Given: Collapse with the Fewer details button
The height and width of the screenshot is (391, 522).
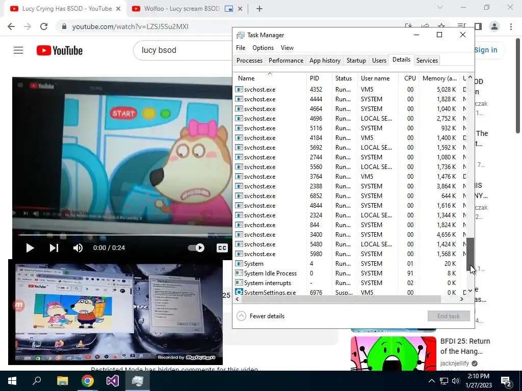Looking at the screenshot, I should coord(260,316).
